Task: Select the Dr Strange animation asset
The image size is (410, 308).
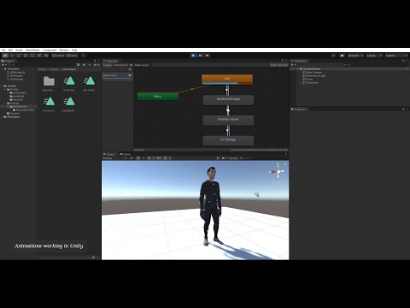Action: coord(69,81)
